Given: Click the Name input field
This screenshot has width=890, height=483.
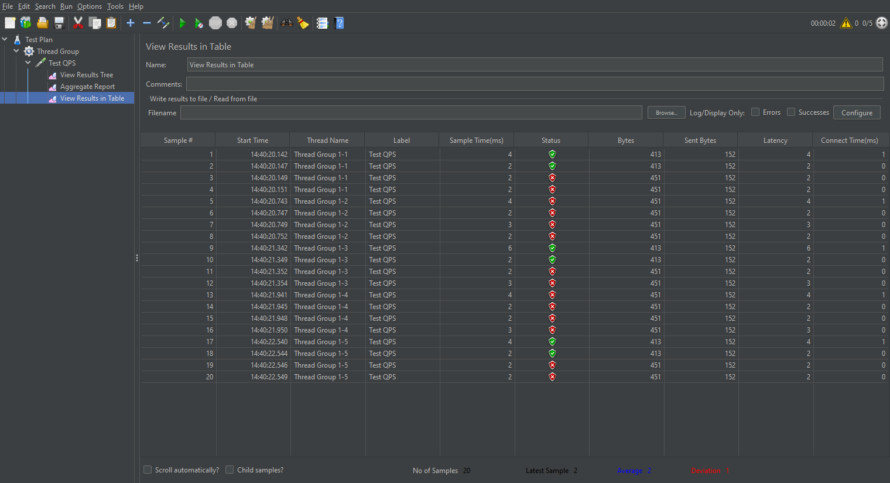Looking at the screenshot, I should (x=535, y=64).
